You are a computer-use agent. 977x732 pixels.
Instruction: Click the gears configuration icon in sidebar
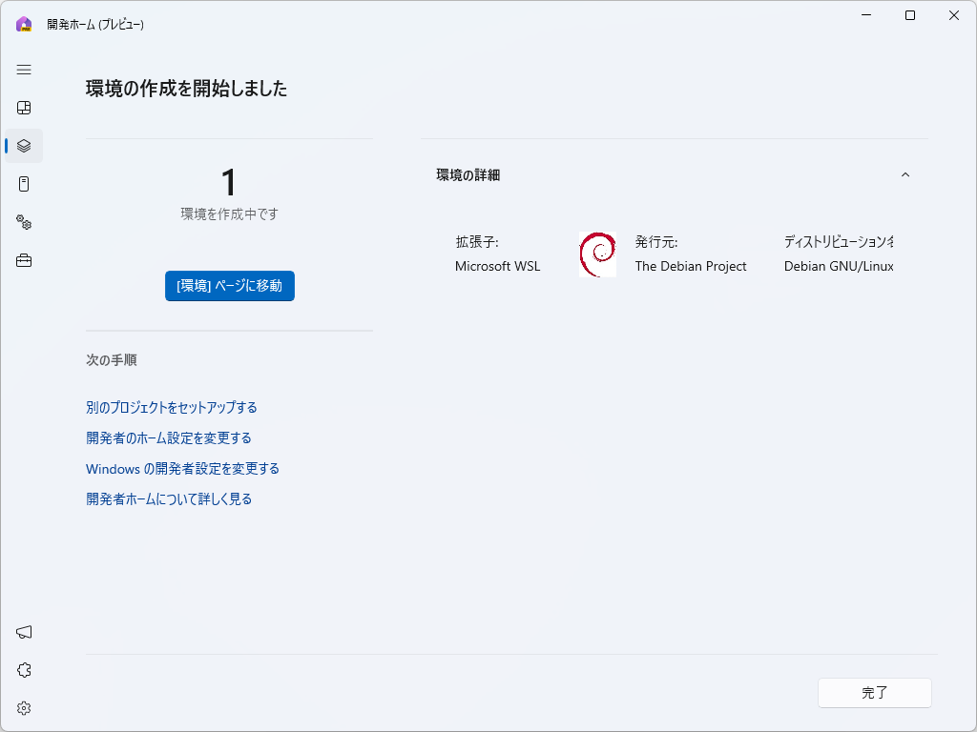pos(24,222)
